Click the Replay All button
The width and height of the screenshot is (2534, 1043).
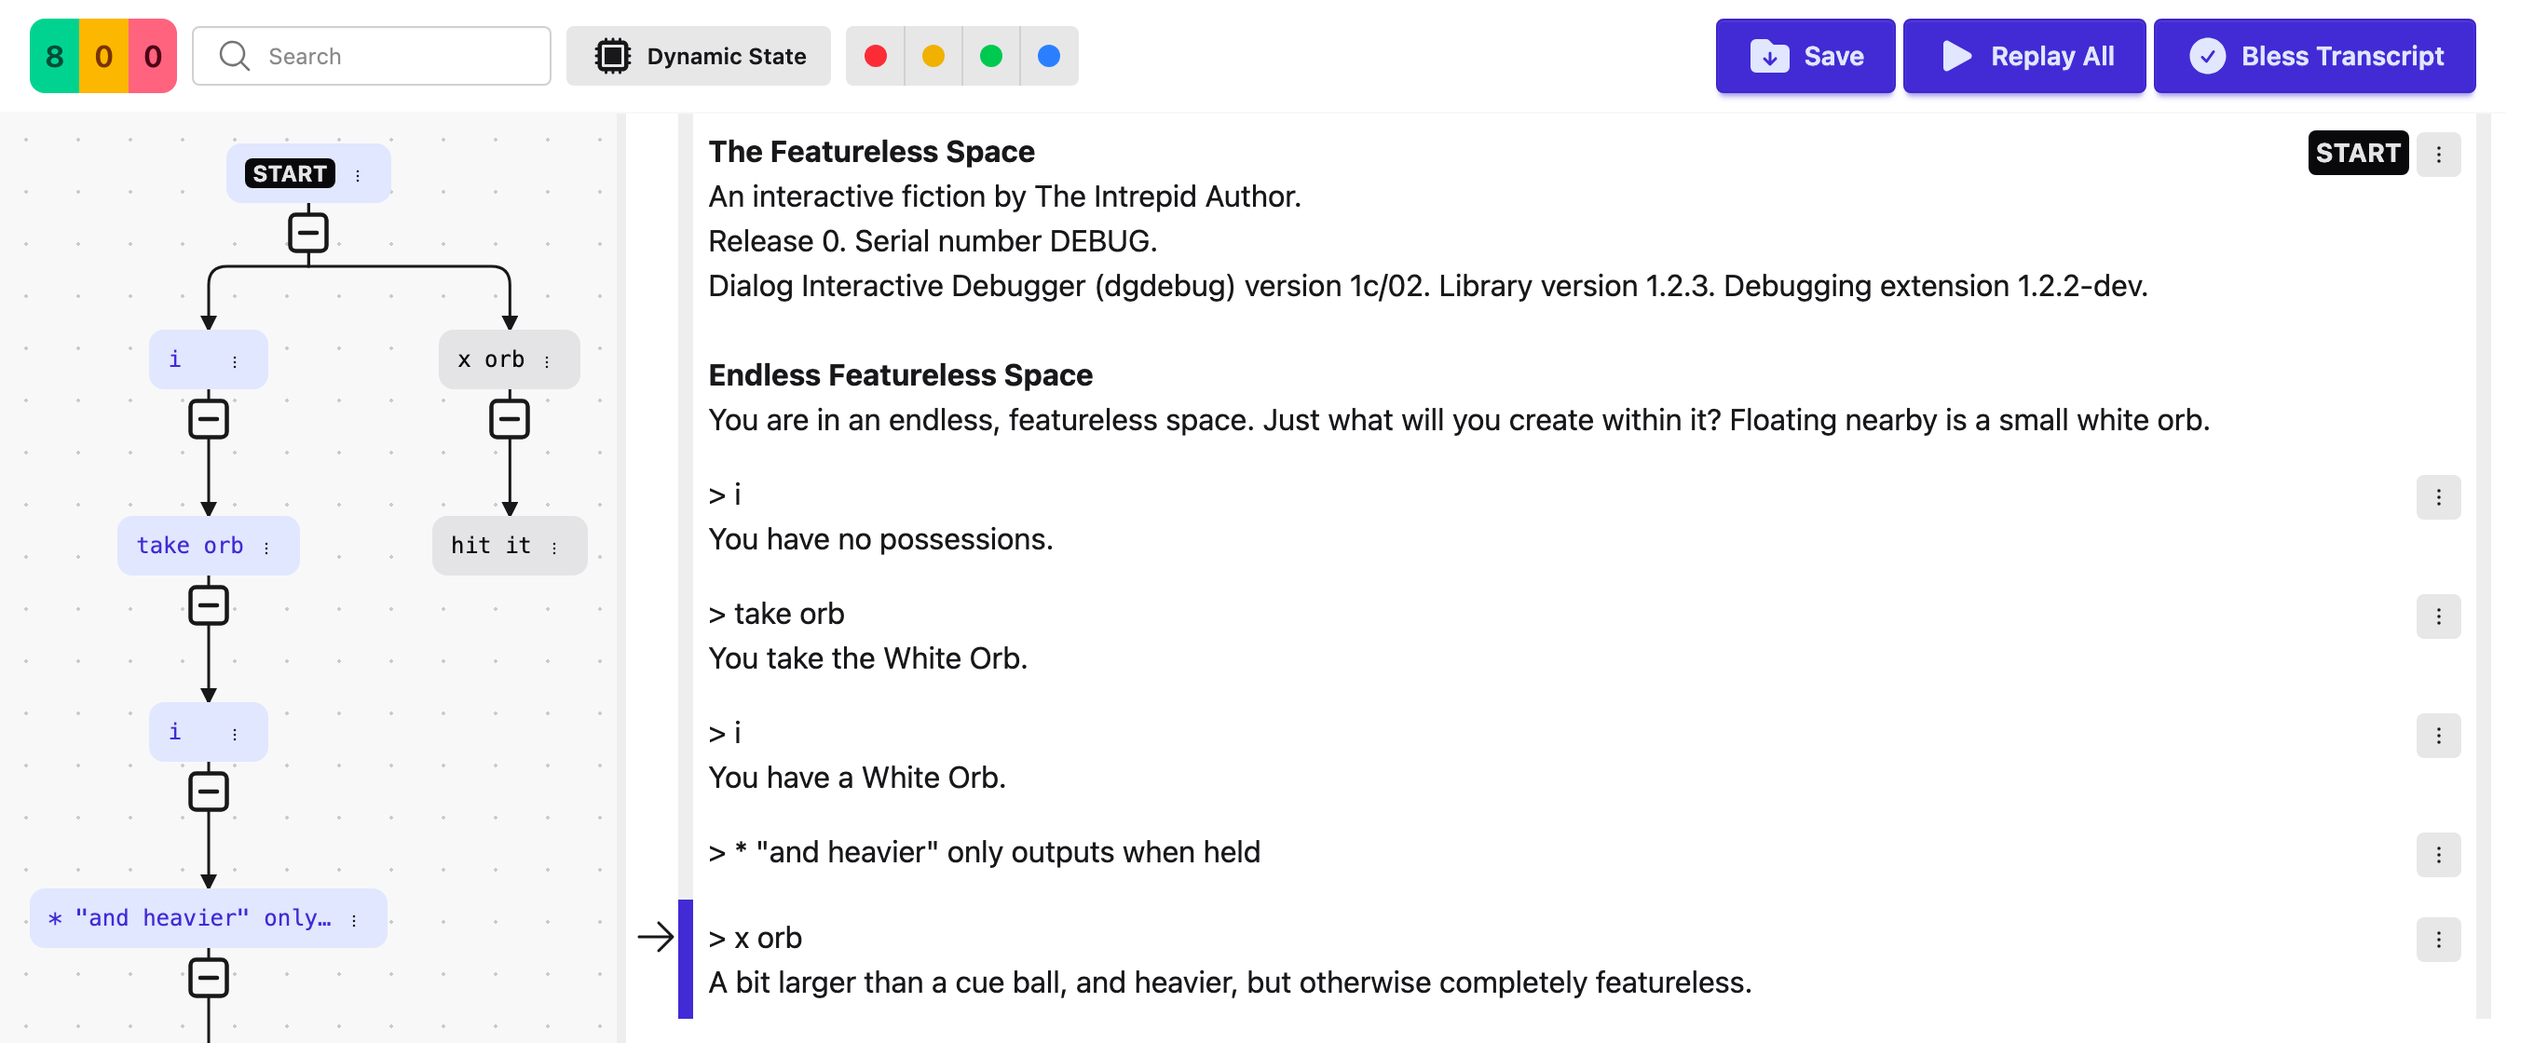point(2023,56)
